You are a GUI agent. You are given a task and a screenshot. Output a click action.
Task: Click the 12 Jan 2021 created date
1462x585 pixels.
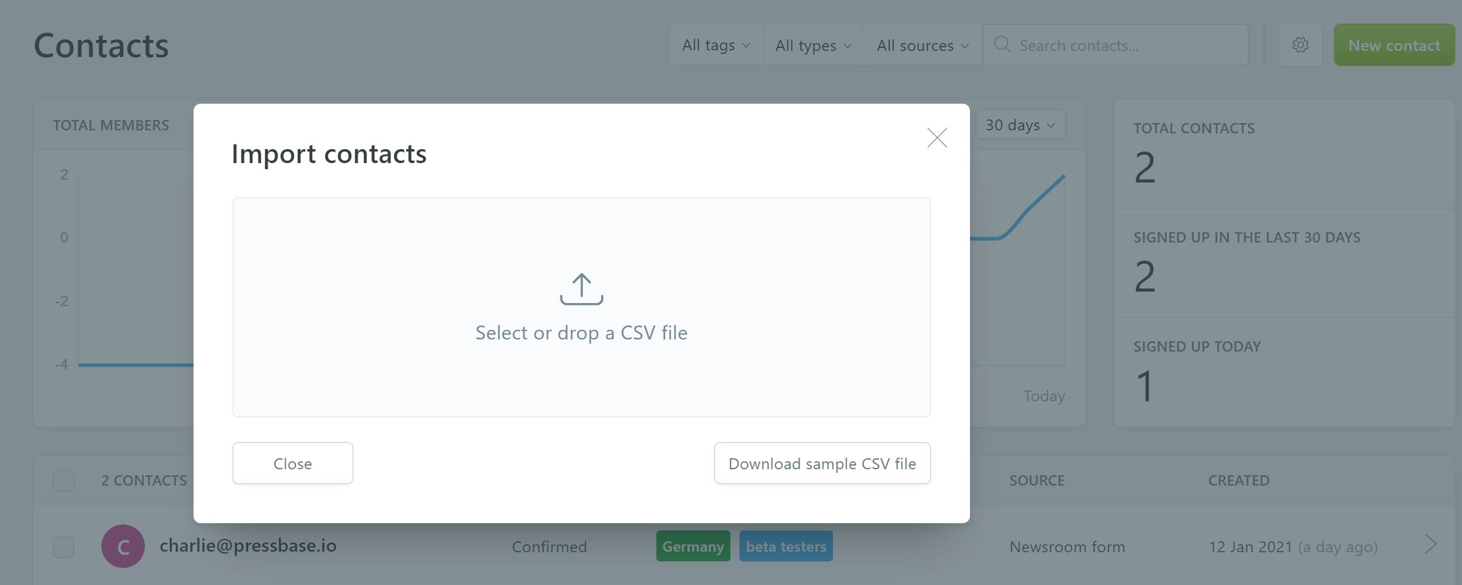[1250, 547]
